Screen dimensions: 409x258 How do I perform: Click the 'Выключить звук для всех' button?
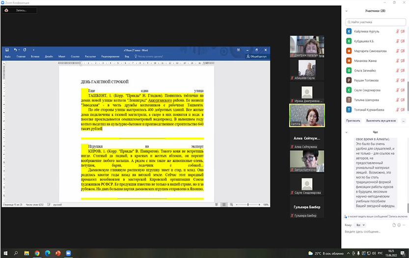381,120
